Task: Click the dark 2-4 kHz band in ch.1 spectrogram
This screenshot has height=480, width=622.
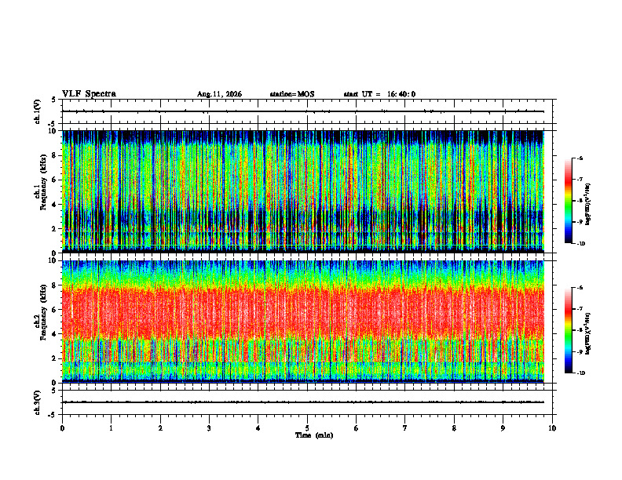Action: (x=302, y=216)
